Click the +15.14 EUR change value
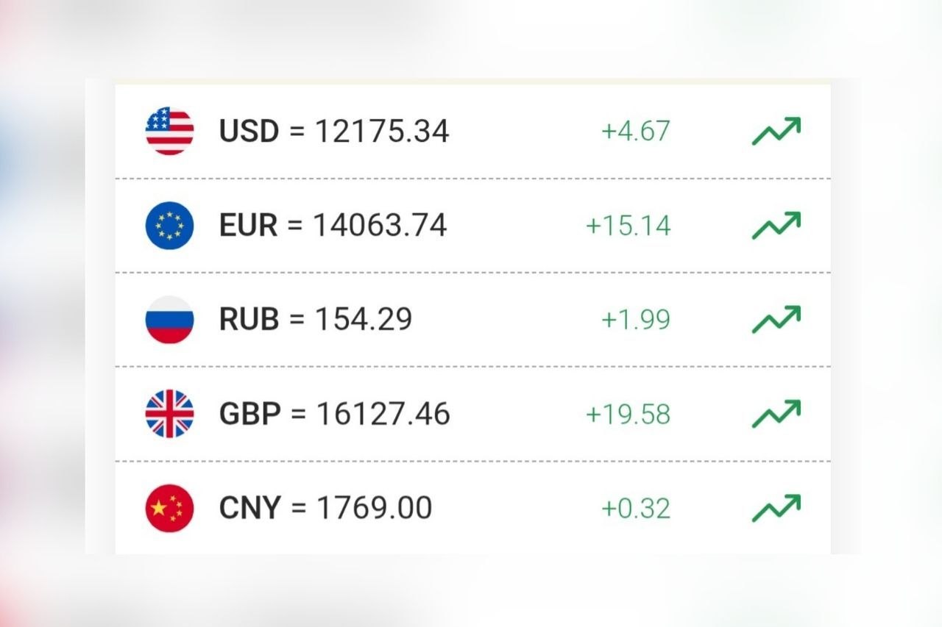Viewport: 942px width, 627px height. tap(628, 226)
